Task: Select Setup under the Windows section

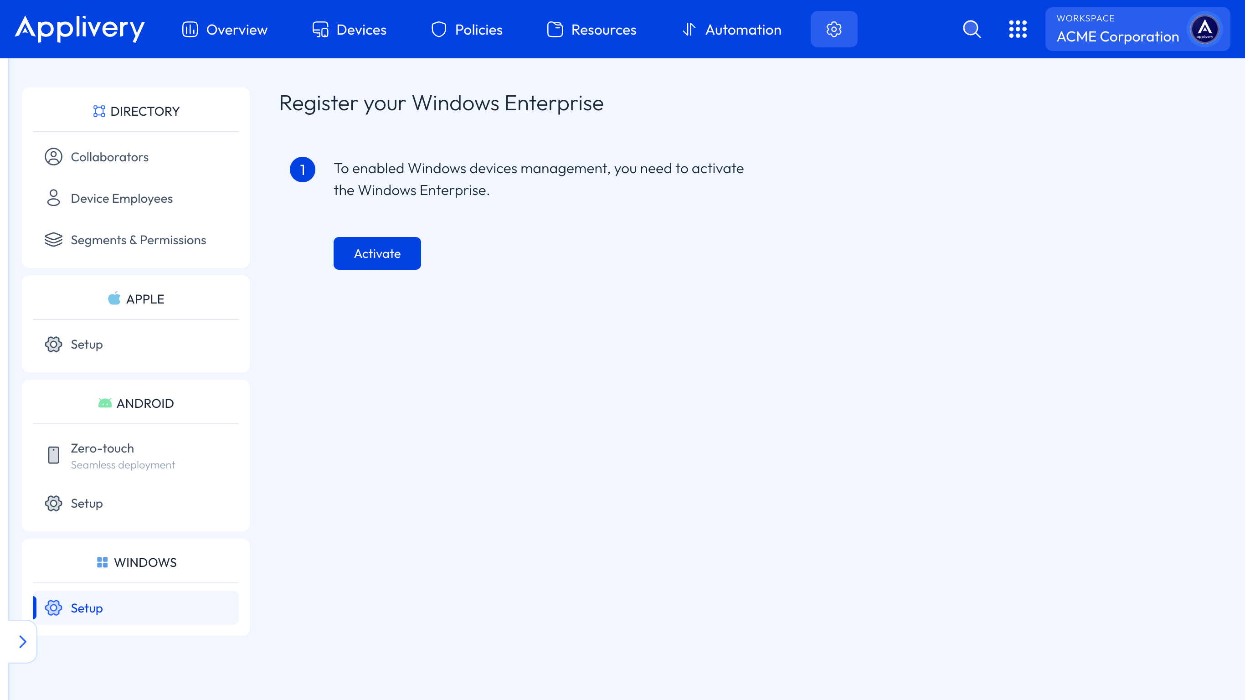Action: pos(87,607)
